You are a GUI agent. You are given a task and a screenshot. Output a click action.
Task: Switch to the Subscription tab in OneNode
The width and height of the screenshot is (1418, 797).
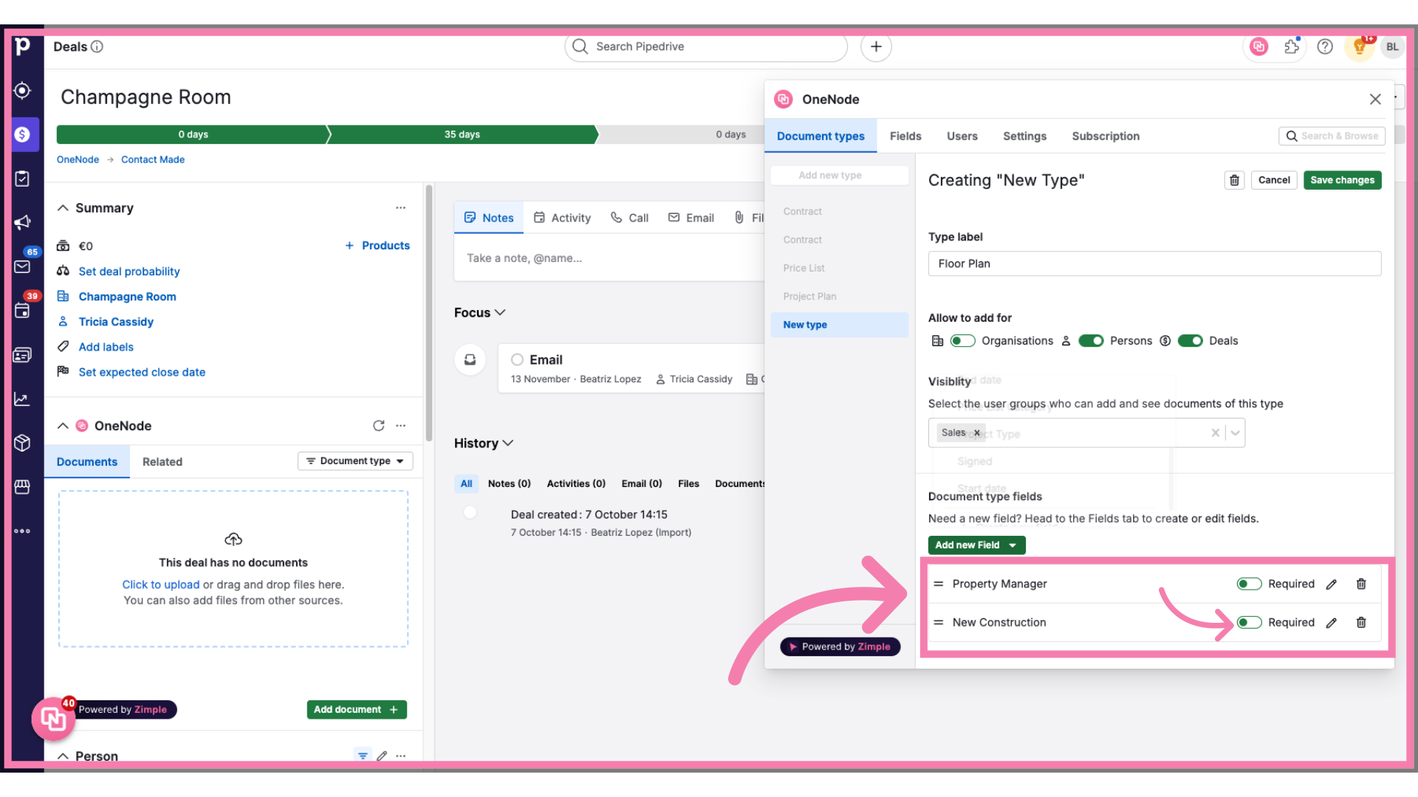[1106, 137]
